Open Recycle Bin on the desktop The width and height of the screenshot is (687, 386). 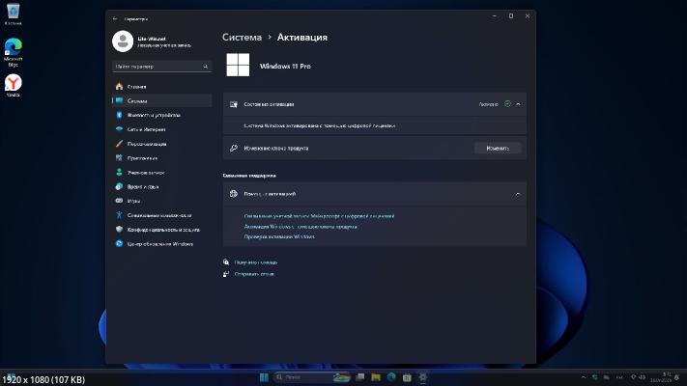(x=14, y=14)
